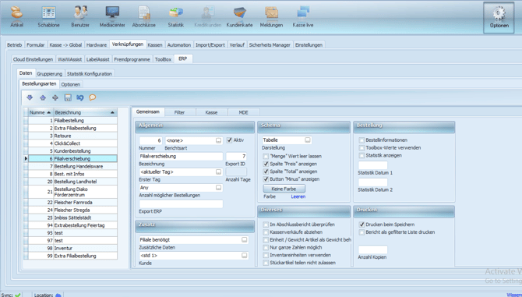Select the Inventur row

(x=72, y=249)
